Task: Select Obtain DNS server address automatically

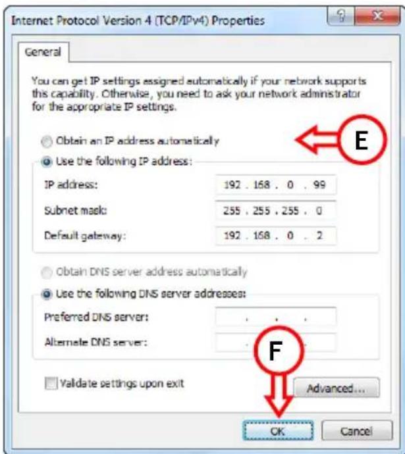Action: [x=47, y=272]
